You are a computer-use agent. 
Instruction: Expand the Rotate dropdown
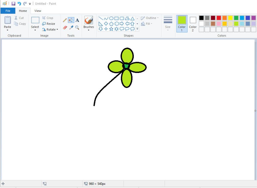click(x=57, y=30)
